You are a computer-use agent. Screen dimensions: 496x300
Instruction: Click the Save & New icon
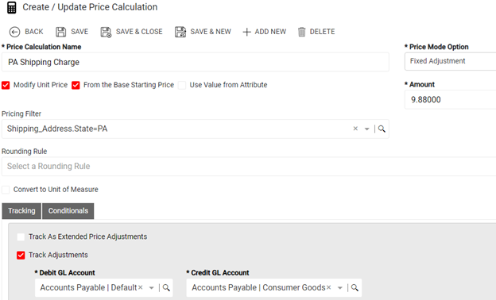180,32
